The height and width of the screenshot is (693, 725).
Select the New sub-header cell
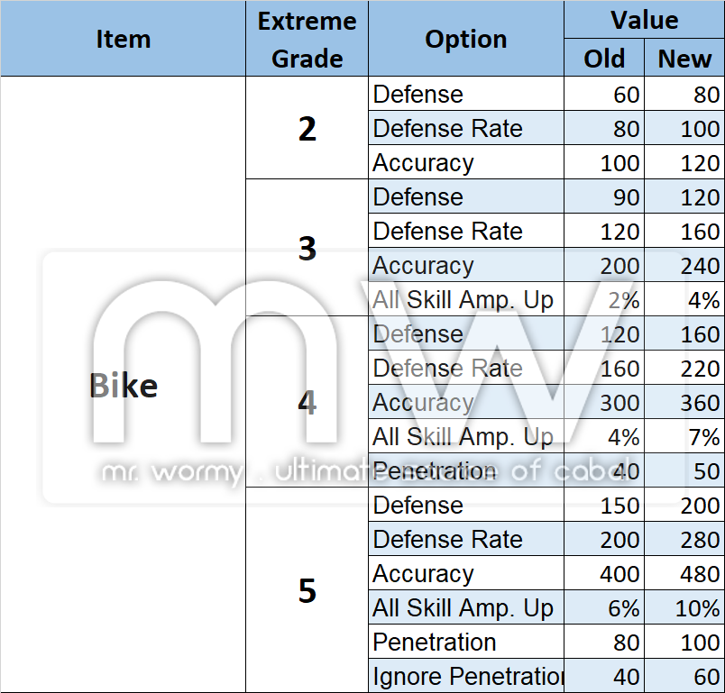pos(684,59)
